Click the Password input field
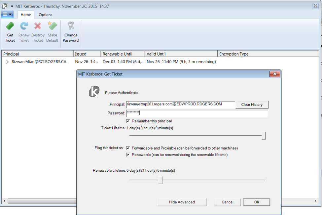Screen dimensions: 322x215 [x=197, y=113]
